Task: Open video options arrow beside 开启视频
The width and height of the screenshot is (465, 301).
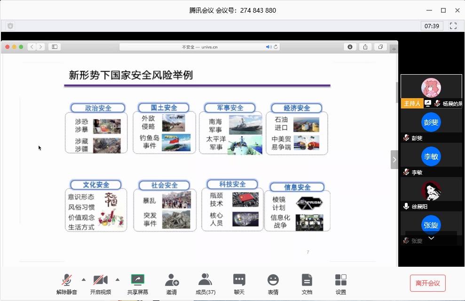Action: click(118, 279)
